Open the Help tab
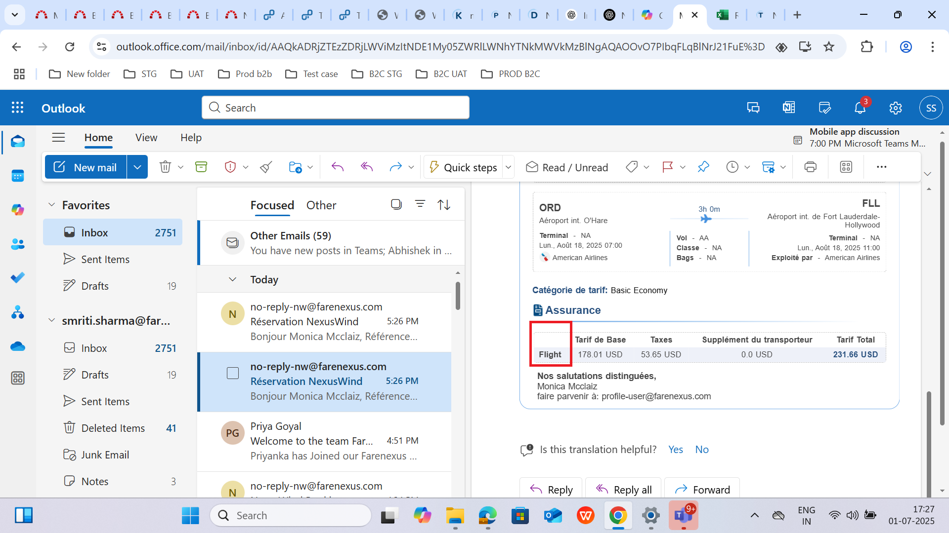 [x=191, y=138]
